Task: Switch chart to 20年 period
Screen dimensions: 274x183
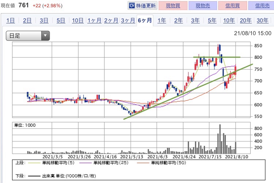Action: coord(246,20)
